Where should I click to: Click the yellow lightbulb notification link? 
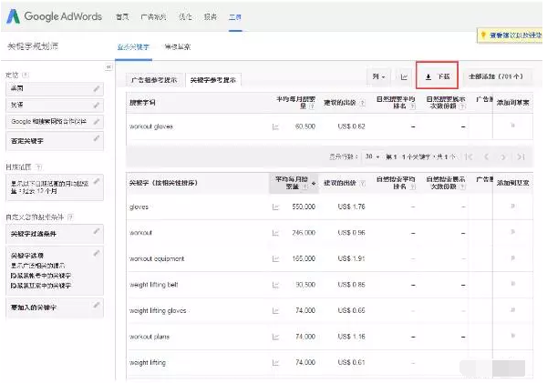coord(512,35)
